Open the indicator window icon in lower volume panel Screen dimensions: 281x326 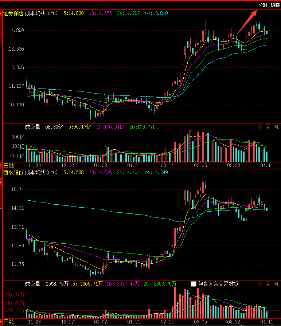pyautogui.click(x=268, y=284)
